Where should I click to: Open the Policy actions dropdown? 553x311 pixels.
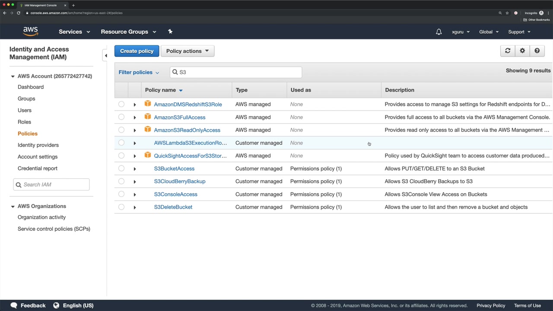187,51
